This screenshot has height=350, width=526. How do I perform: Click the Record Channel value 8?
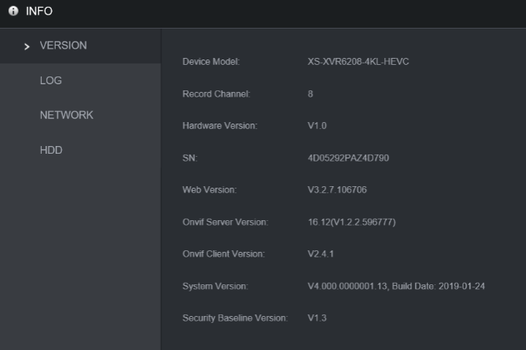[310, 93]
